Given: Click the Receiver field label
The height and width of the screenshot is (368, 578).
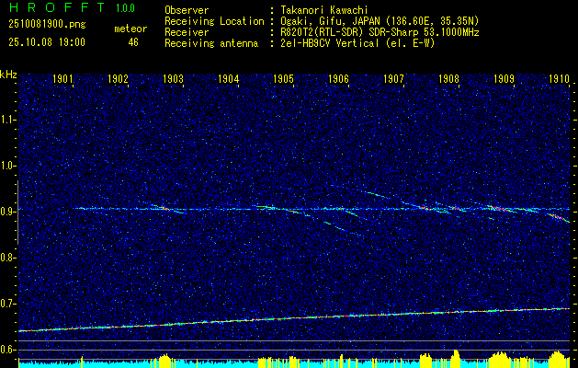Looking at the screenshot, I should coord(187,32).
